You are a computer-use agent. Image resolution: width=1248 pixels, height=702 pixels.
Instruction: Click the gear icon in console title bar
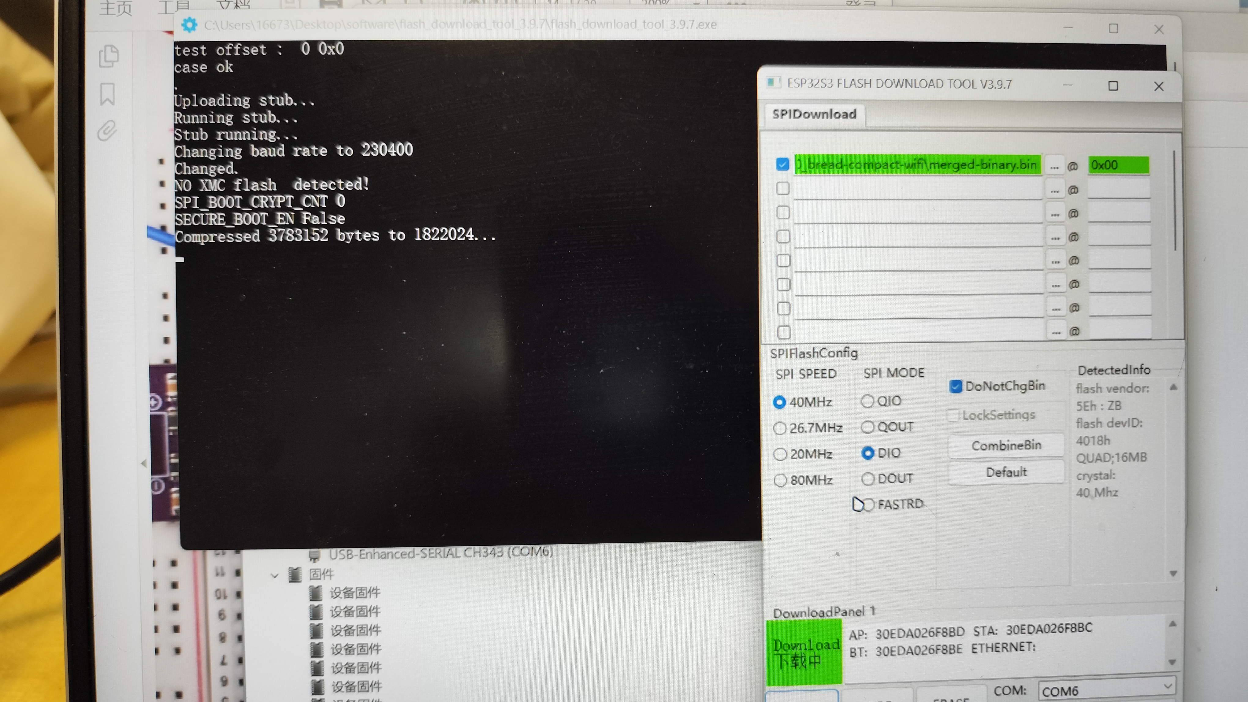(189, 25)
